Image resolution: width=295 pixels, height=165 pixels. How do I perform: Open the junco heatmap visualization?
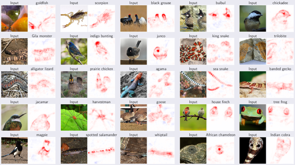tap(161, 52)
